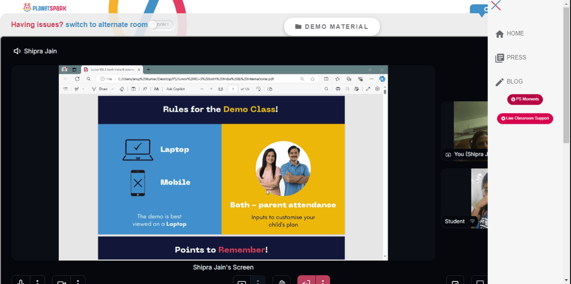The image size is (571, 284).
Task: Zoom in the PDF with plus
Action: tap(211, 89)
